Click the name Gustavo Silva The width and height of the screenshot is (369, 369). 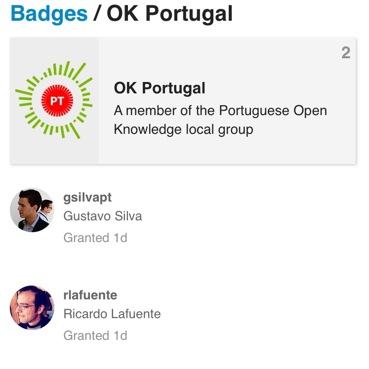[102, 216]
